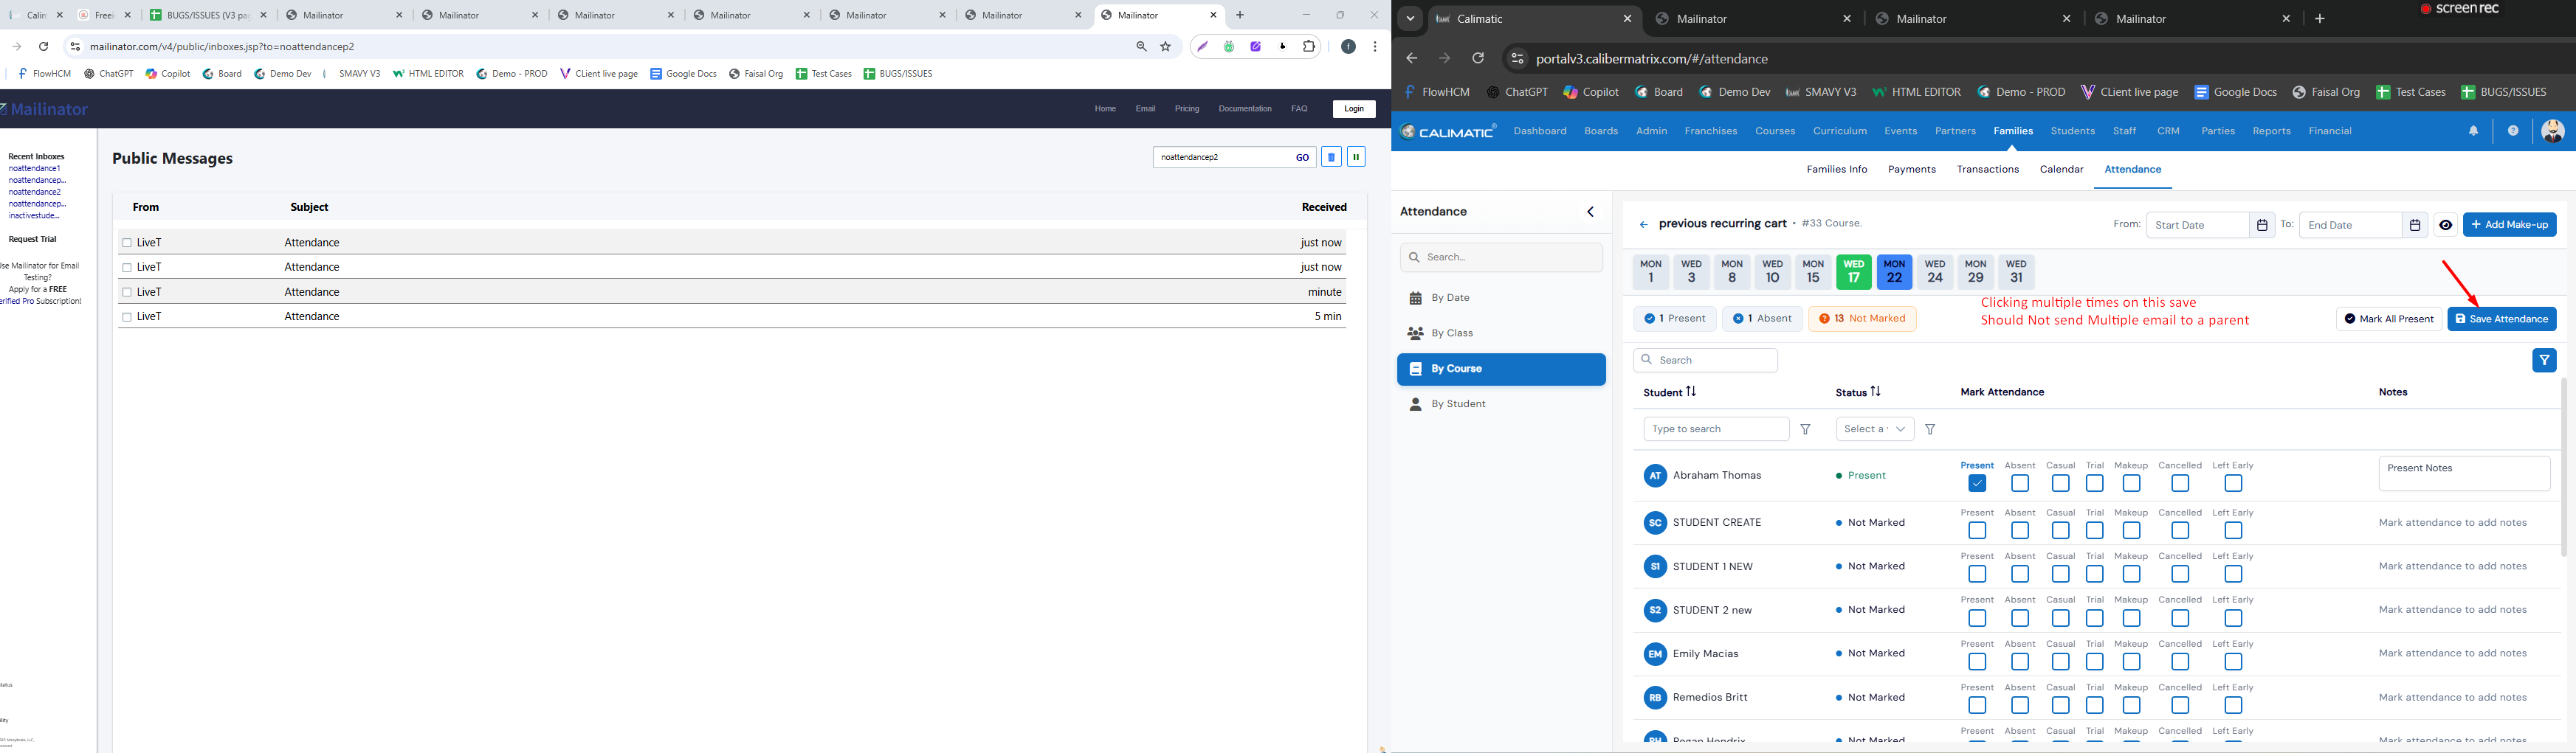2576x753 pixels.
Task: Check Absent for Abraham Thomas
Action: pos(2020,483)
